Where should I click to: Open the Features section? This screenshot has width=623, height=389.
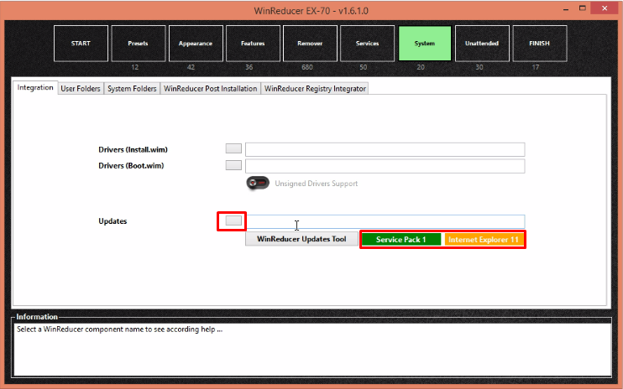coord(253,44)
